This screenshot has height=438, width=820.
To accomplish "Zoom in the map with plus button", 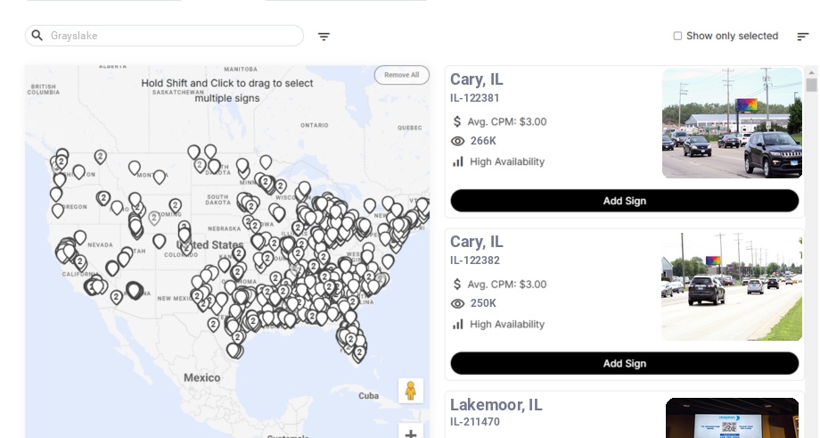I will pos(411,433).
